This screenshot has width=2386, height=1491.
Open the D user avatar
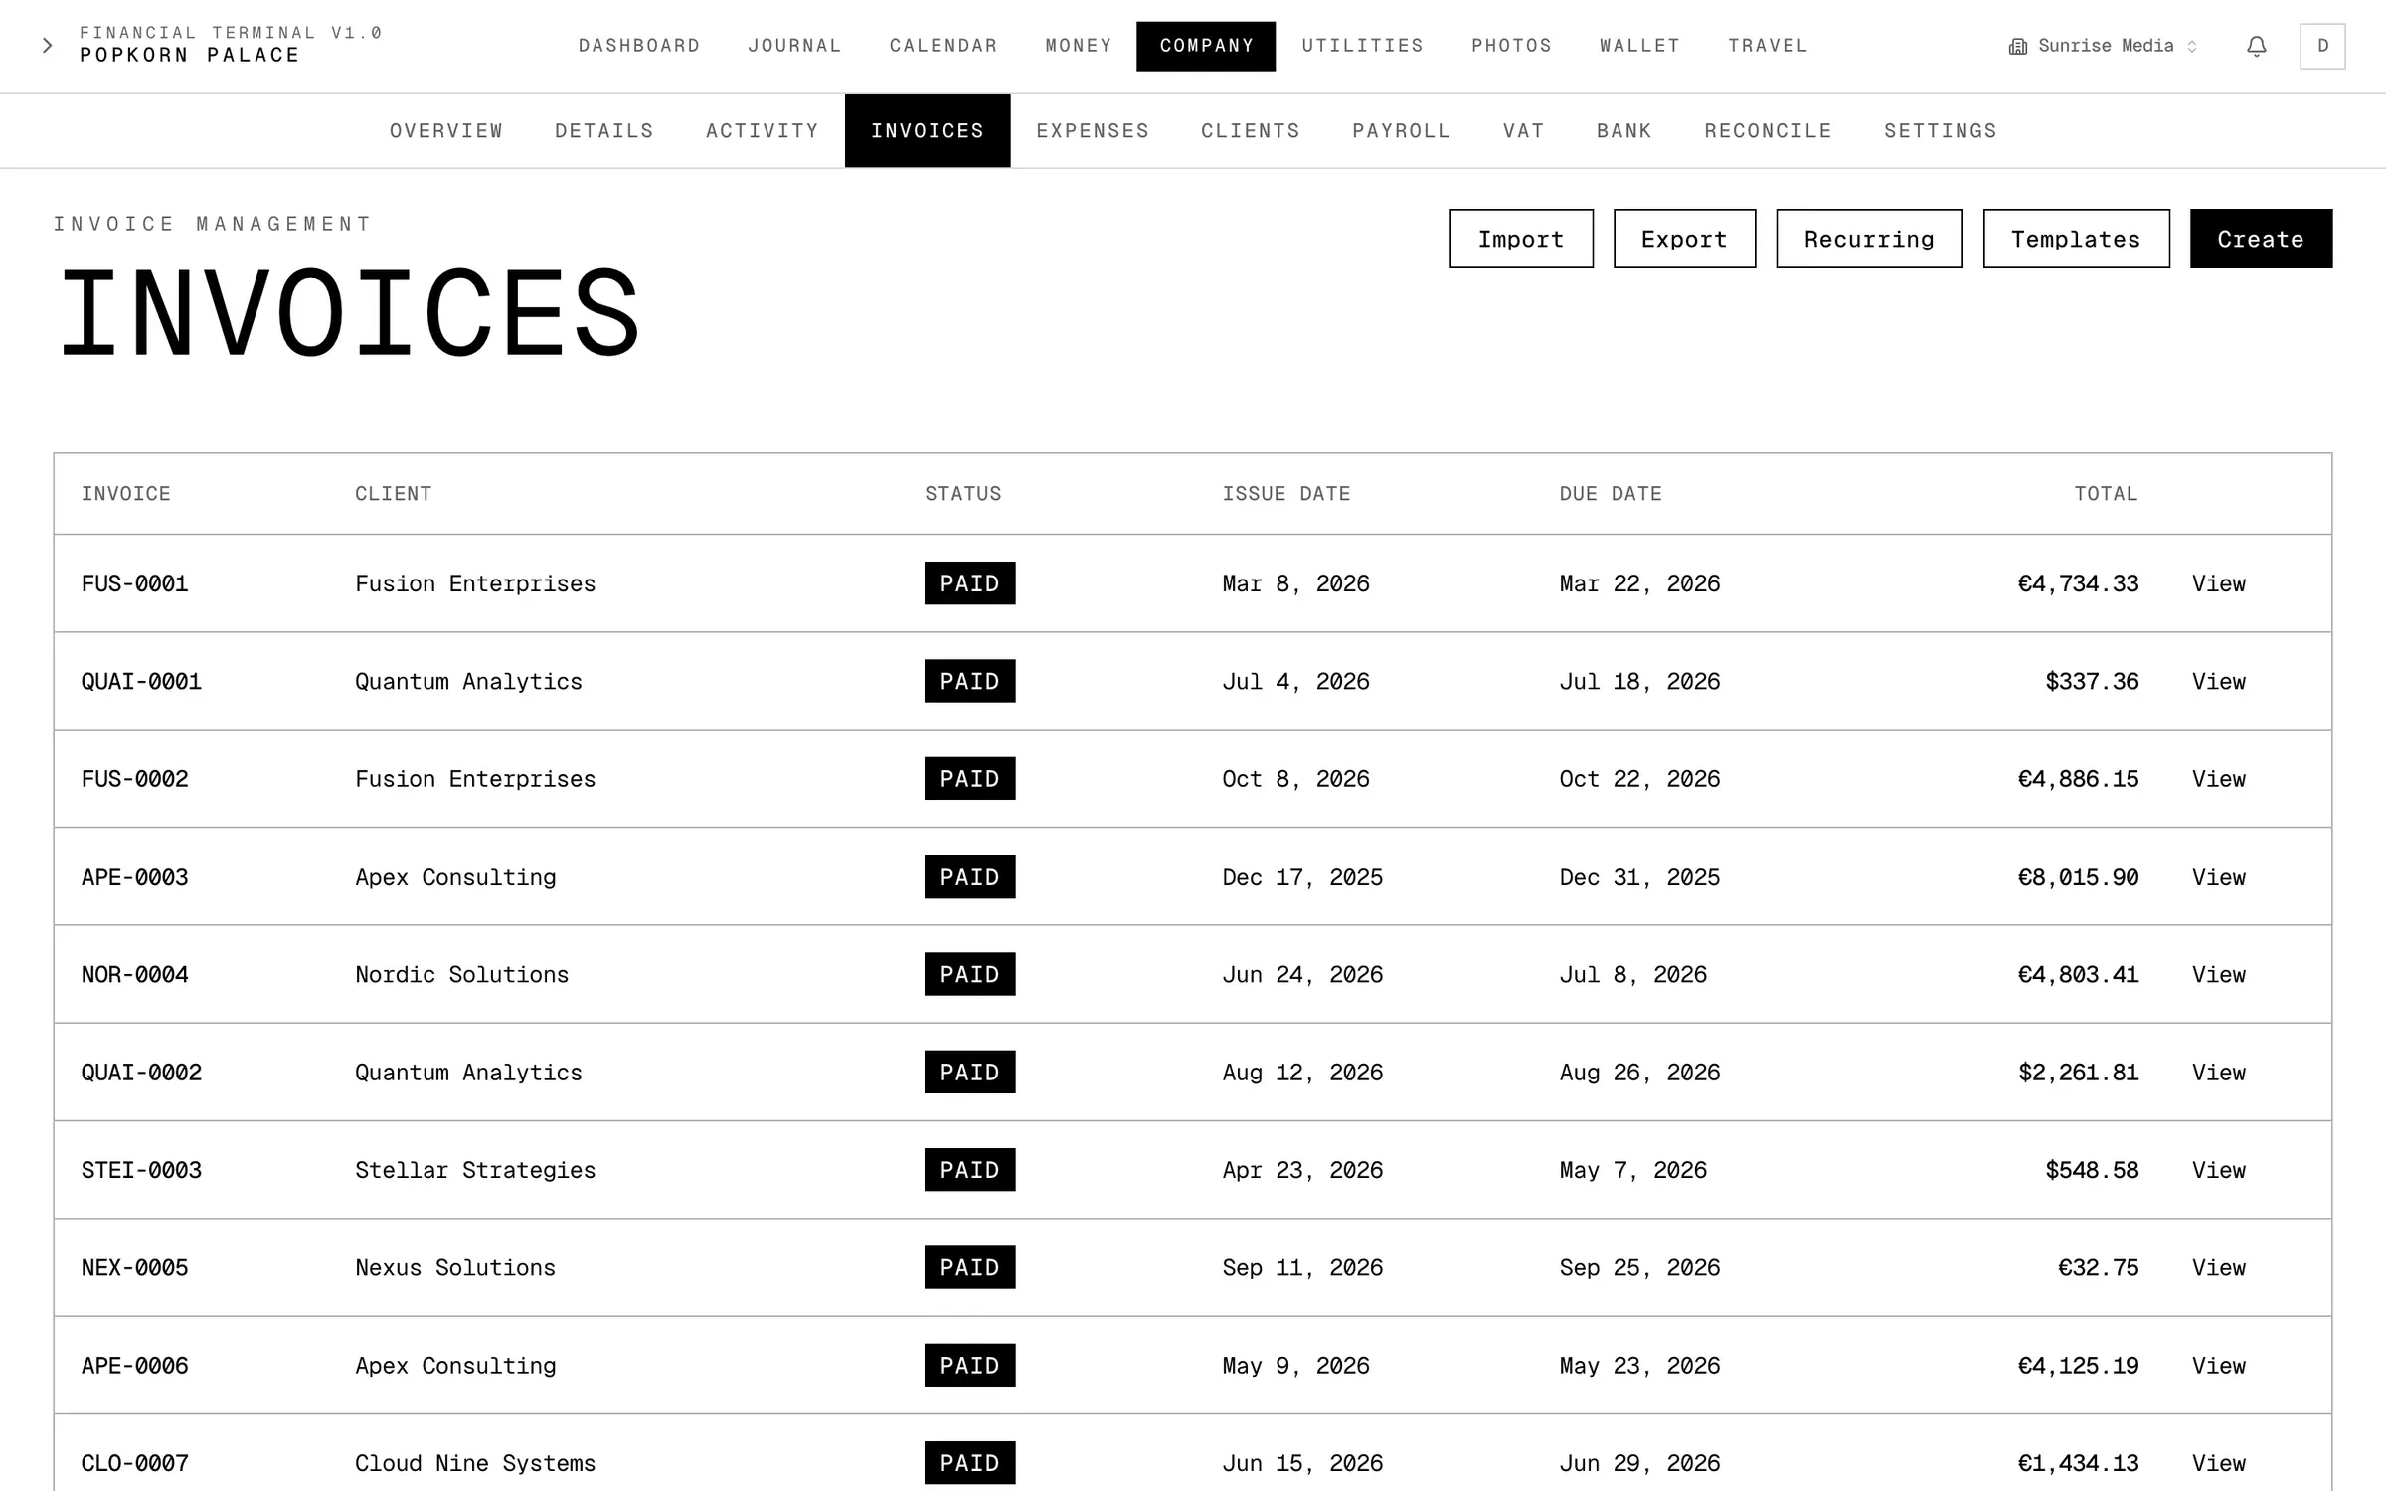2322,46
